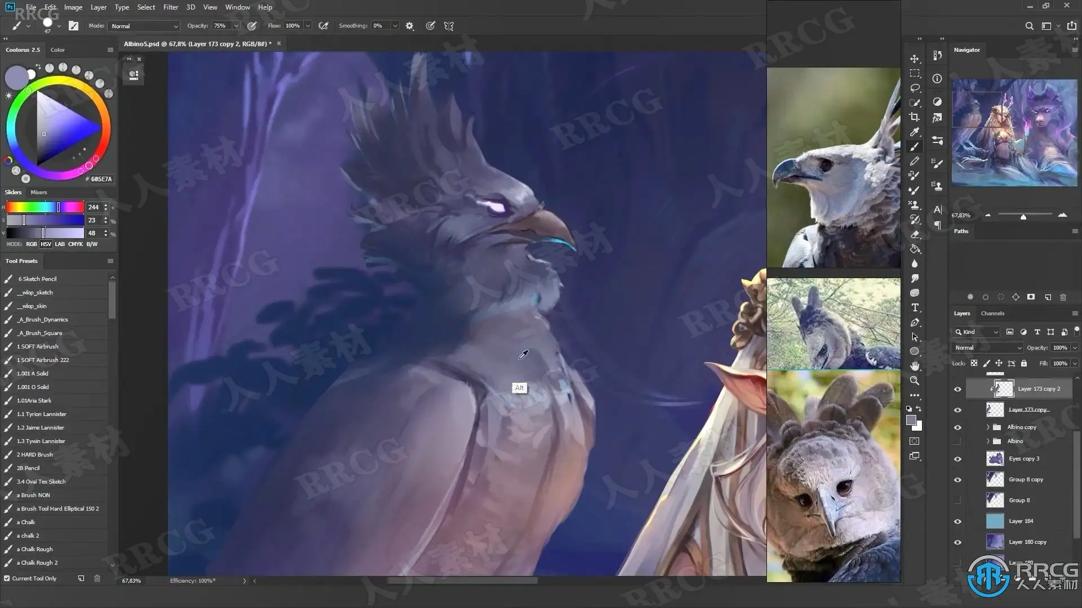The height and width of the screenshot is (608, 1082).
Task: Switch to the Channels tab
Action: click(992, 314)
